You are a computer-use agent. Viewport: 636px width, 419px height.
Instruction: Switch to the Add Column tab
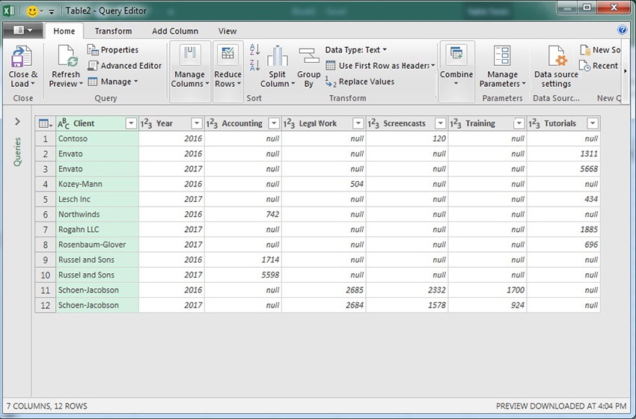(x=175, y=31)
